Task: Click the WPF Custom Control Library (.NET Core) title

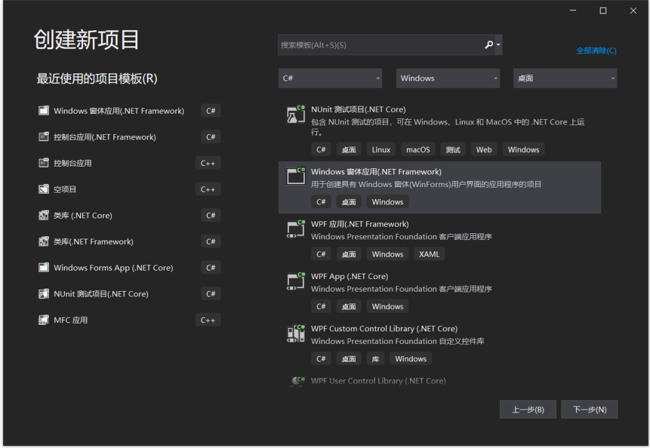Action: 384,328
